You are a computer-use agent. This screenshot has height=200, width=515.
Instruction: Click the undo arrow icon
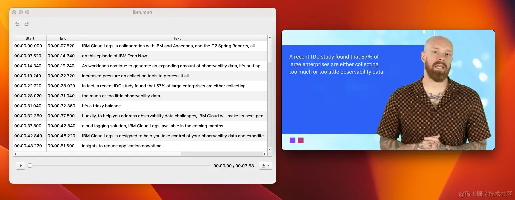(17, 24)
